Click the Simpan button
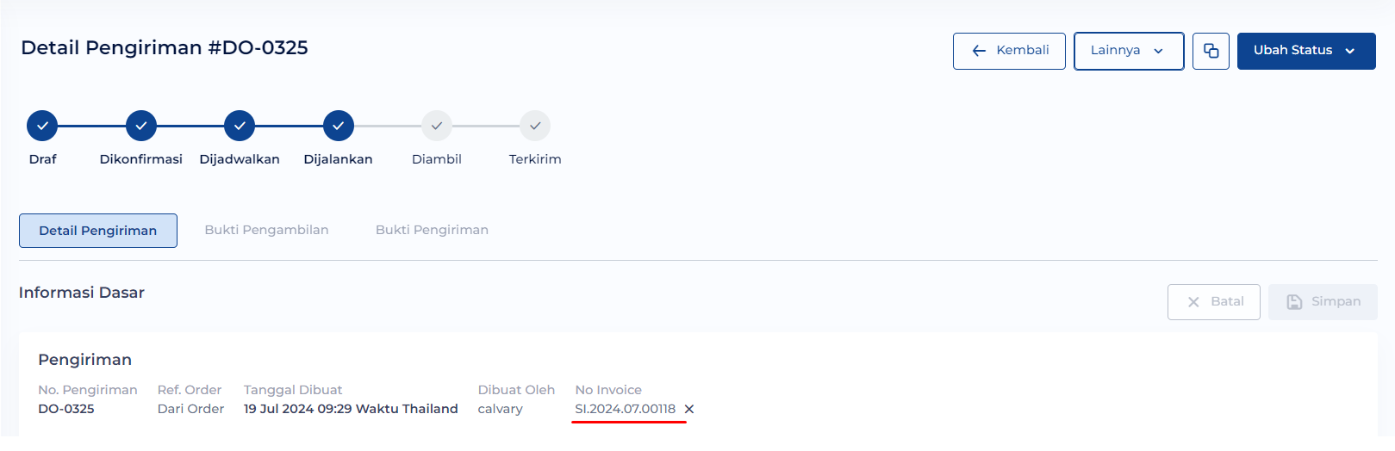 (1323, 302)
